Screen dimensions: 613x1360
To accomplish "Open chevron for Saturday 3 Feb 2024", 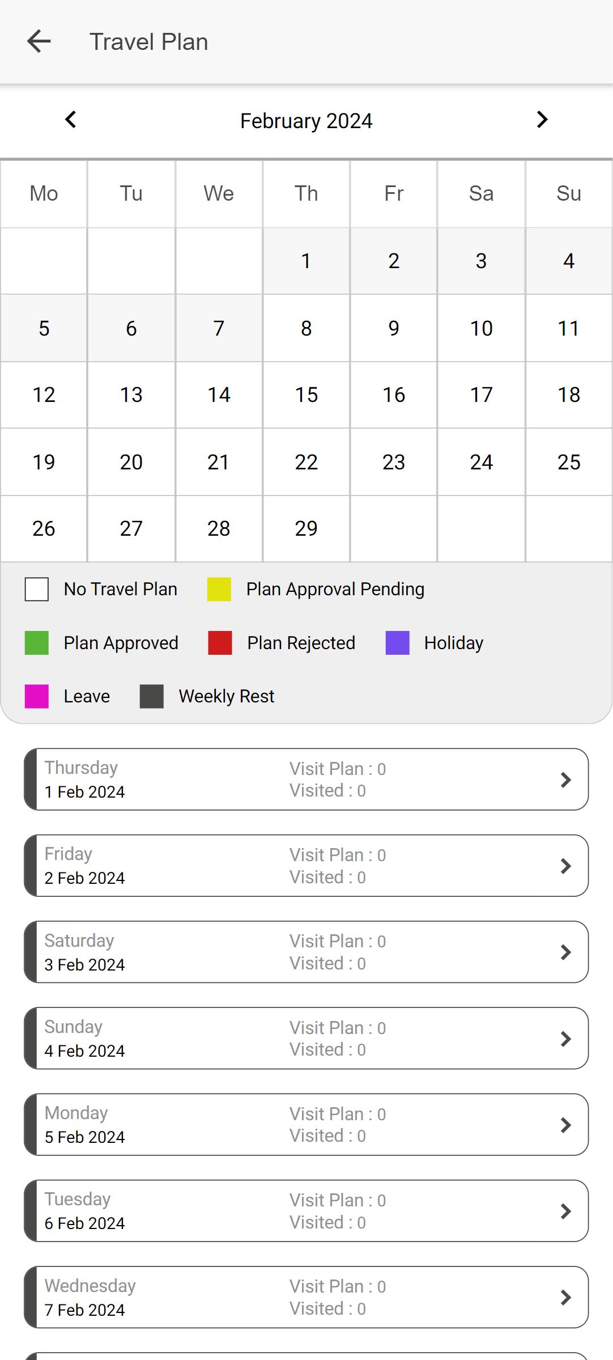I will (565, 952).
